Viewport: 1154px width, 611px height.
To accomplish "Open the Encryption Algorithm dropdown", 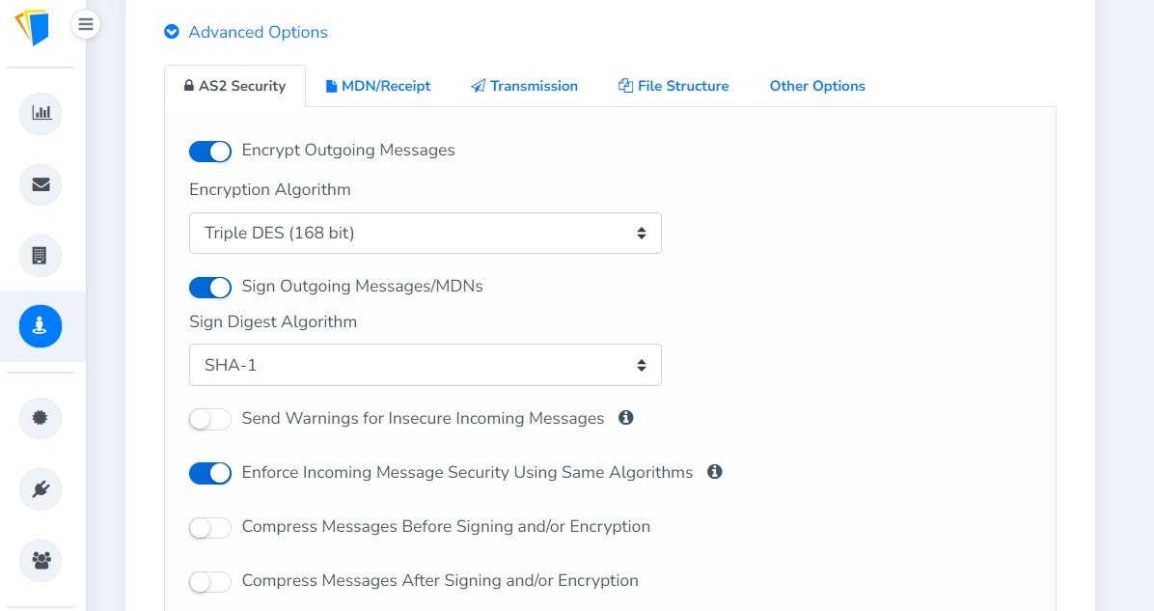I will pos(425,233).
